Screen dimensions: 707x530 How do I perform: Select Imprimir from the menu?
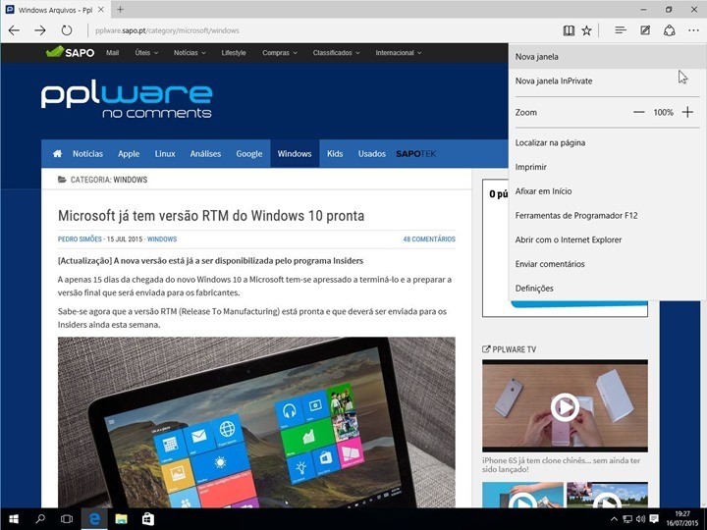tap(607, 167)
